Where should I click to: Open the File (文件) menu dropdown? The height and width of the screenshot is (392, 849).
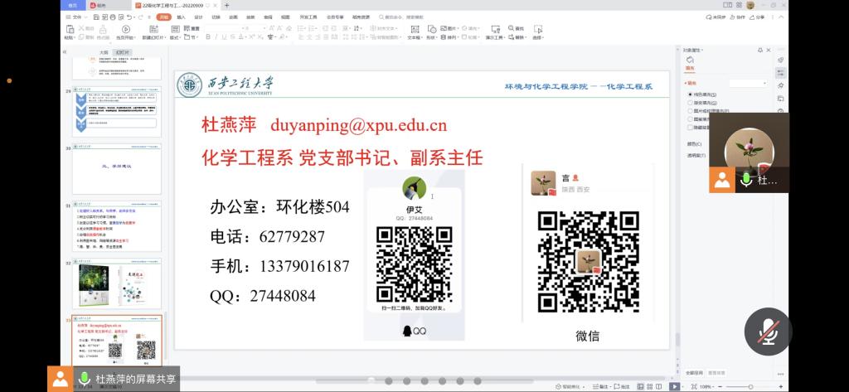point(77,17)
